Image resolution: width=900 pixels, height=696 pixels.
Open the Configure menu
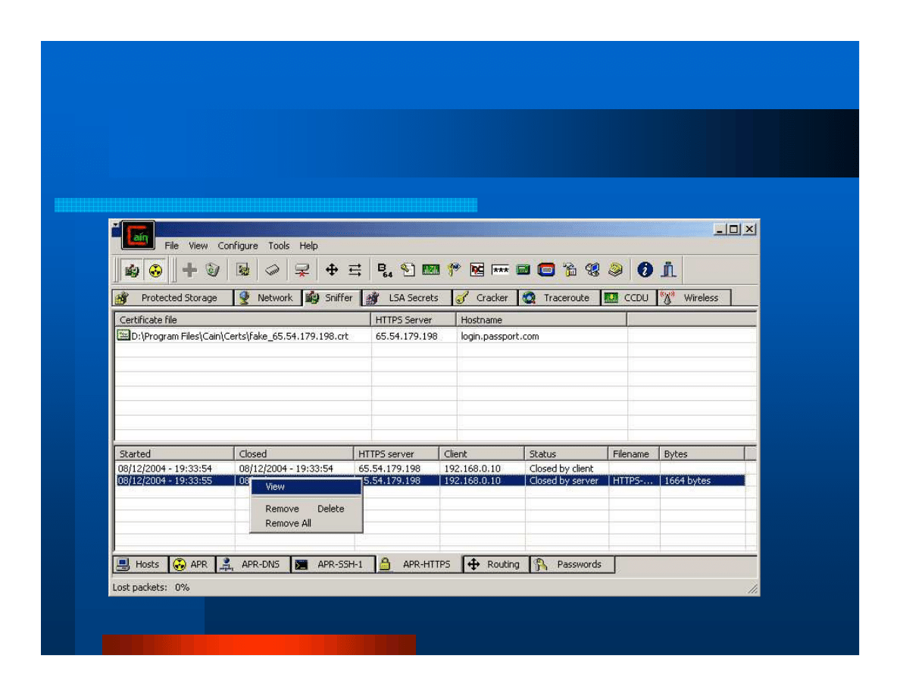pos(238,246)
